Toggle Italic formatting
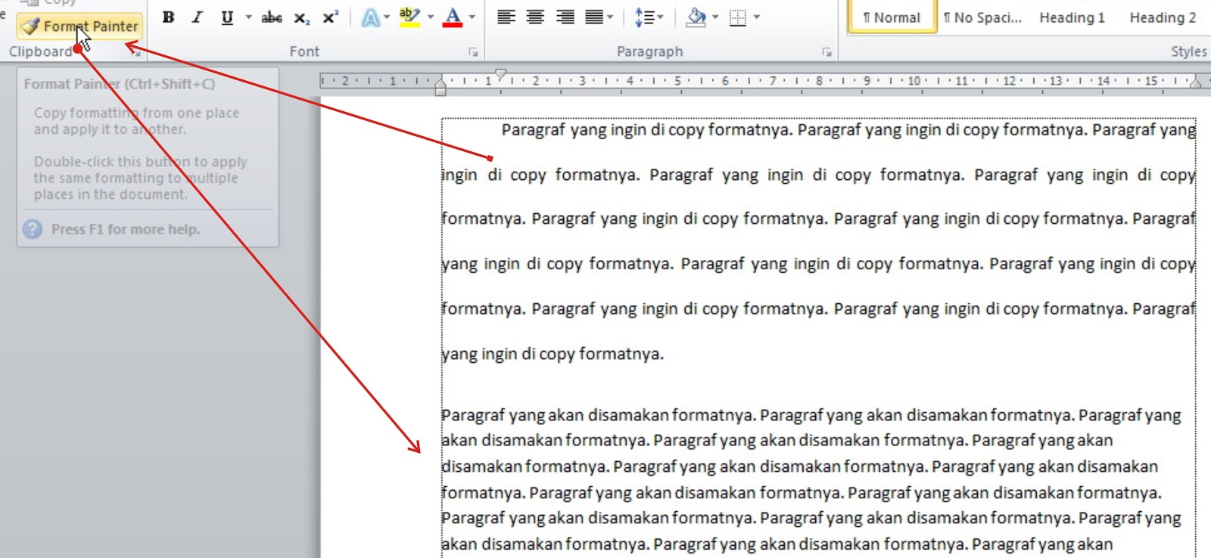 coord(197,17)
